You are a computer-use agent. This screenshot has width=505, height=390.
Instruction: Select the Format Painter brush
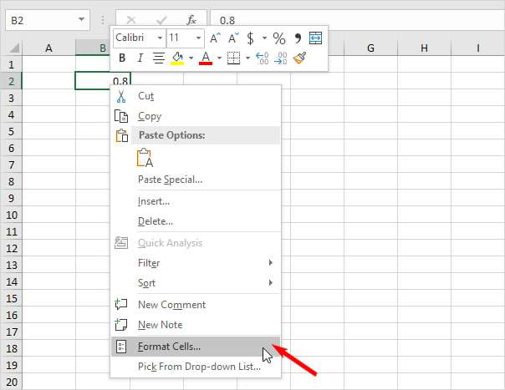pyautogui.click(x=299, y=58)
